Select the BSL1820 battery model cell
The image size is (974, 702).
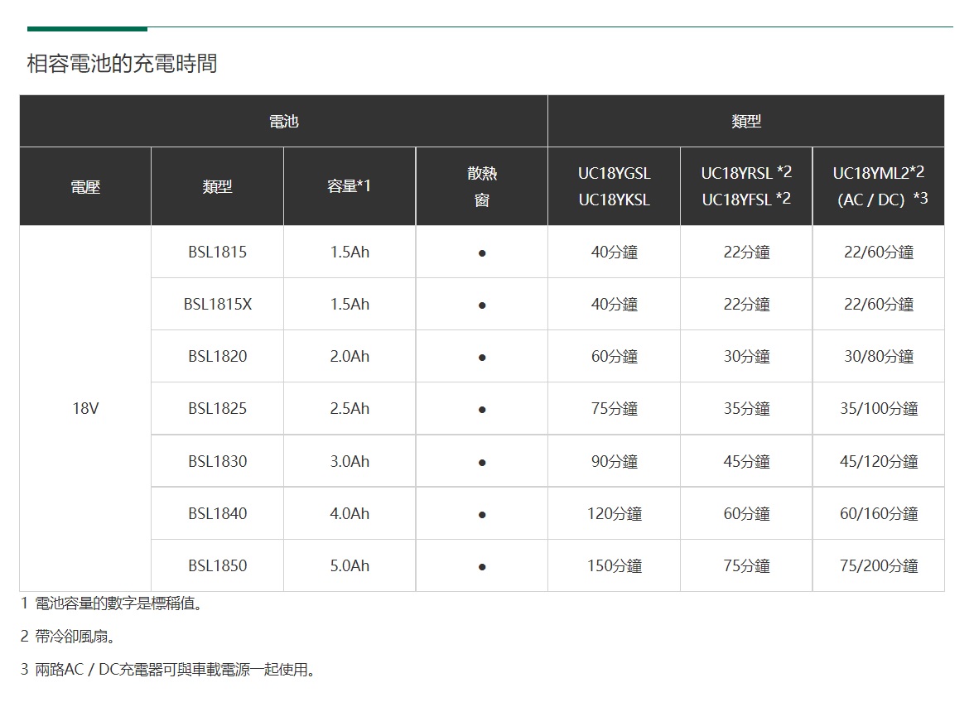[217, 357]
